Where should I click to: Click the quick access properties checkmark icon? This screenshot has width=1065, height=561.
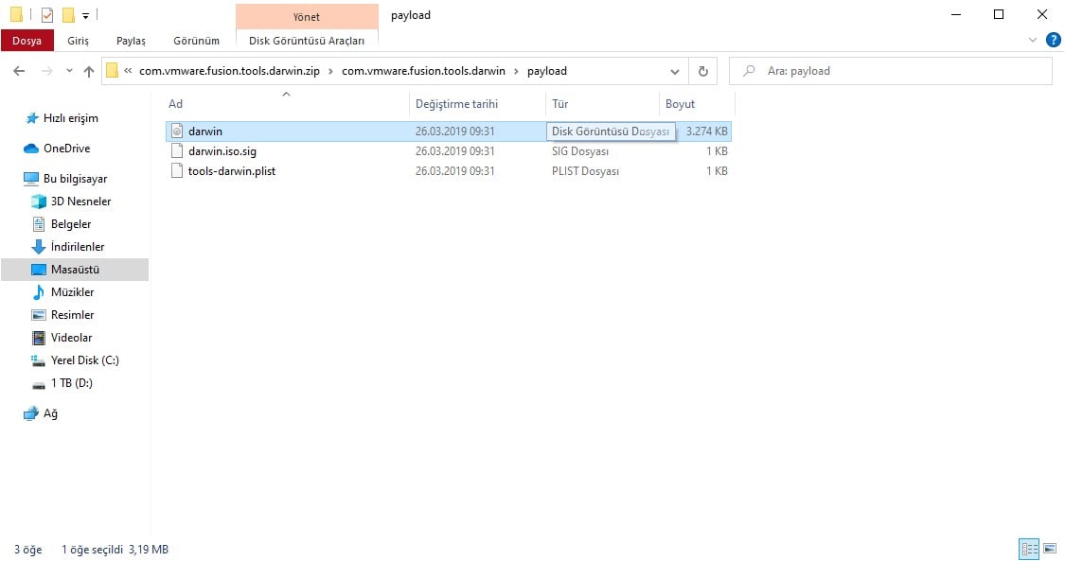pyautogui.click(x=47, y=15)
